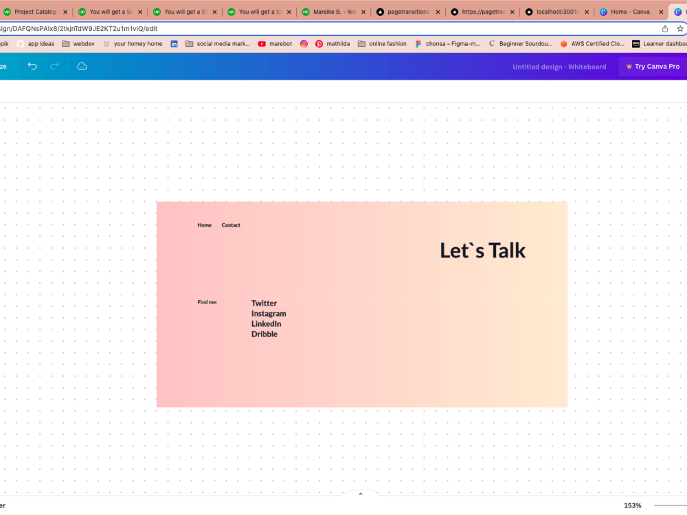Click the Undo arrow in the Canva toolbar
Screen dimensions: 687x515
[32, 66]
